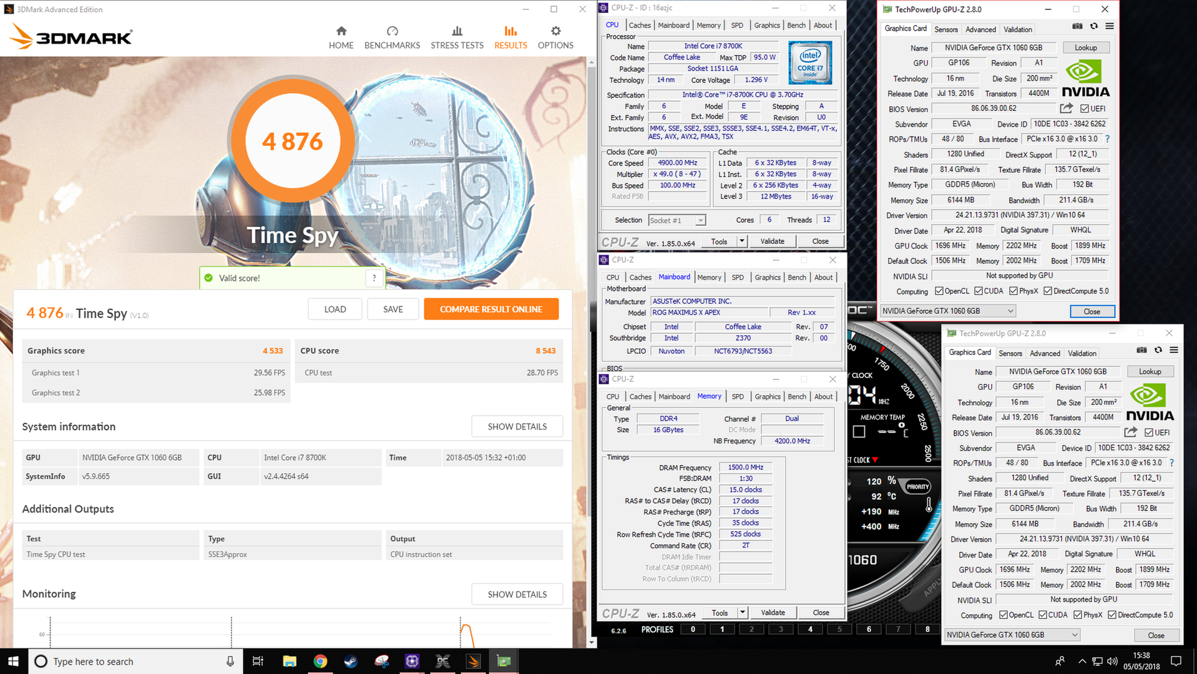The image size is (1197, 674).
Task: Open the hamburger menu in upper GPU-Z window
Action: coord(1110,26)
